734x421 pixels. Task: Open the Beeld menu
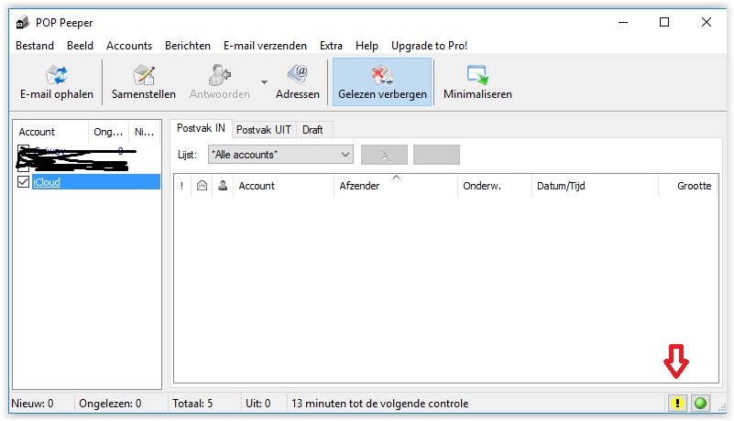80,46
